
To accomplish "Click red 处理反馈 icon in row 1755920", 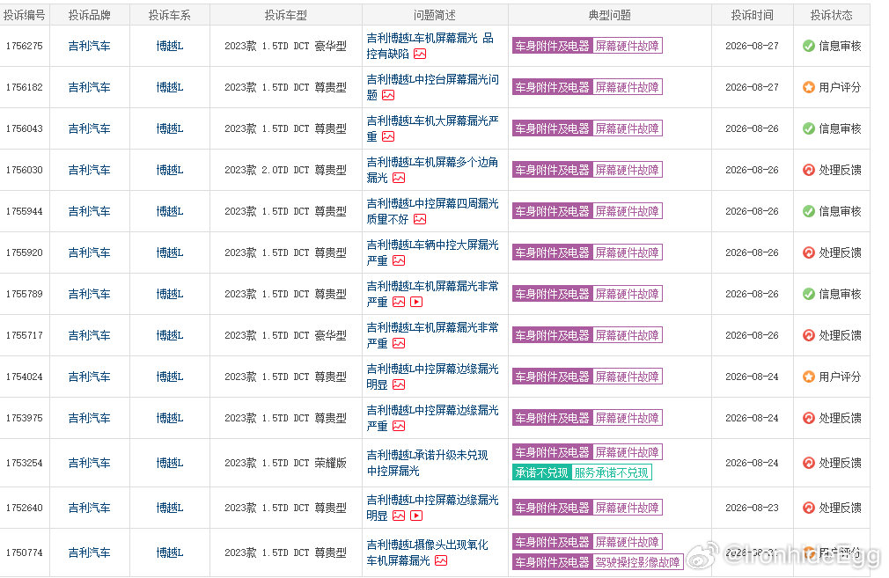I will click(809, 252).
